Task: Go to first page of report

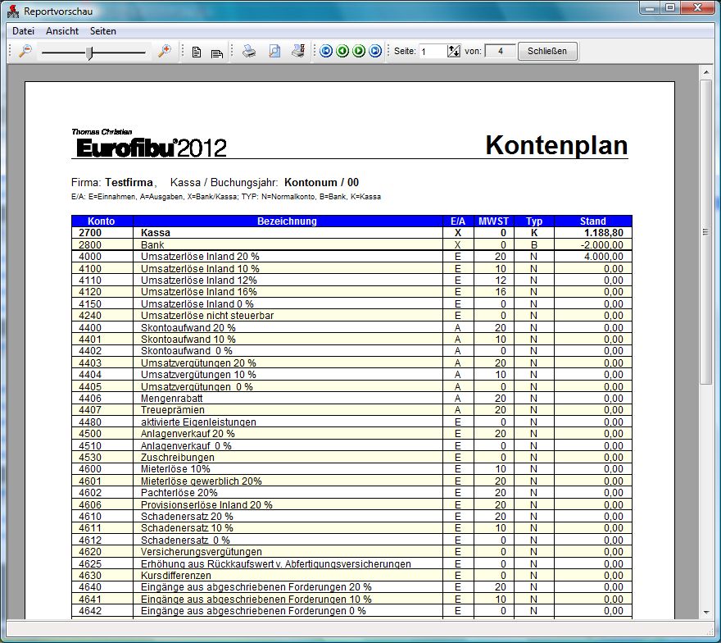Action: point(326,51)
